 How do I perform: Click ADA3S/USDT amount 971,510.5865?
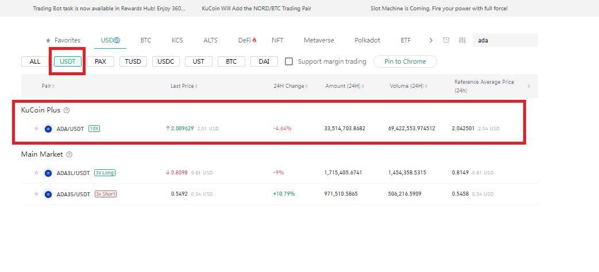pyautogui.click(x=341, y=194)
